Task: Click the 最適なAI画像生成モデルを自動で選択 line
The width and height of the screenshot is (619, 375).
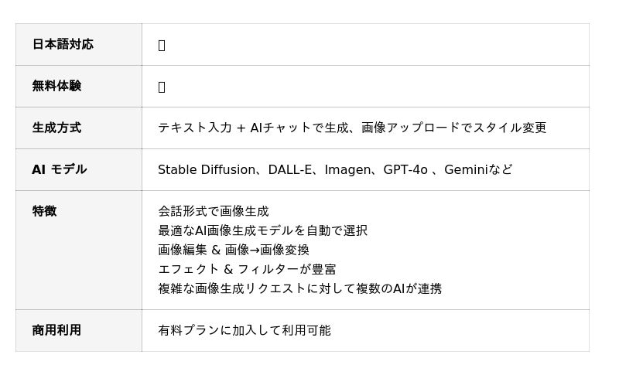Action: [262, 231]
